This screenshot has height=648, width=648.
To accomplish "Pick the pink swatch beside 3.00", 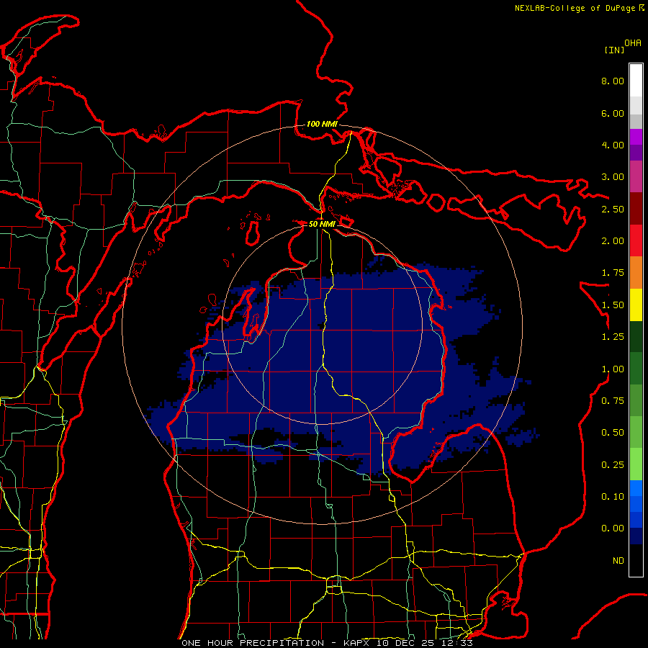I will pos(636,177).
